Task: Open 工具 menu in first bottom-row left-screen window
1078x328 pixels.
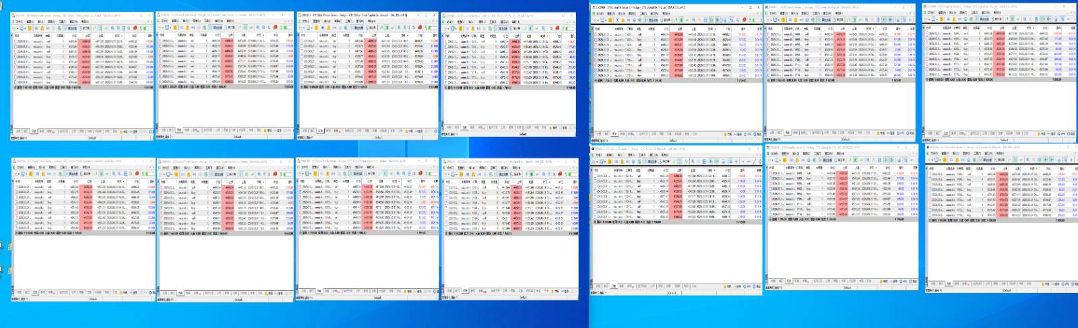Action: click(63, 167)
